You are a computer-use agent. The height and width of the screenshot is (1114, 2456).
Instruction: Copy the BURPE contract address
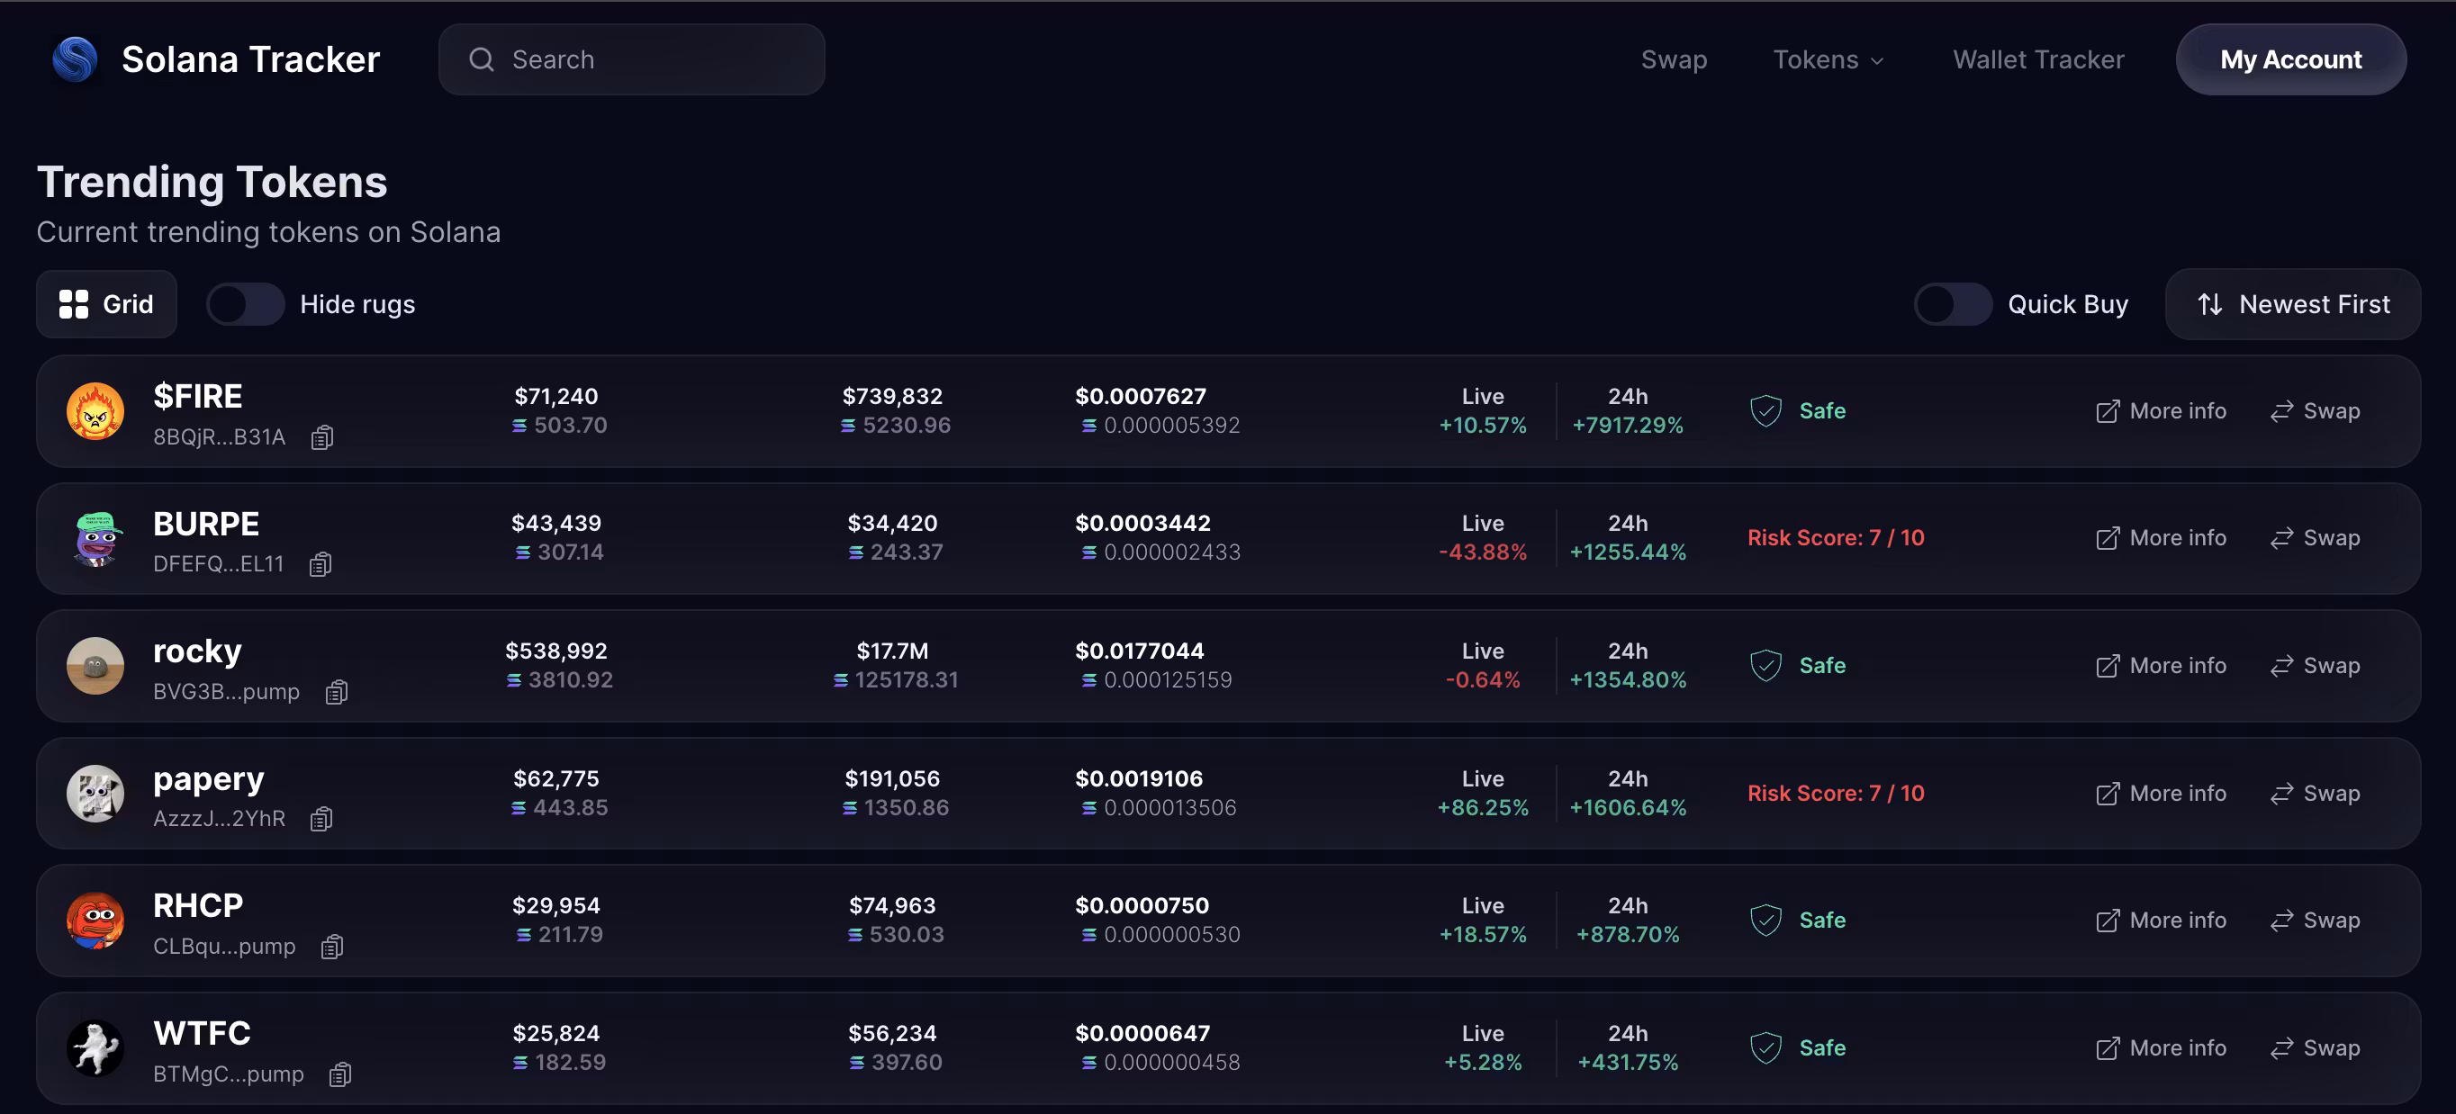click(x=321, y=564)
